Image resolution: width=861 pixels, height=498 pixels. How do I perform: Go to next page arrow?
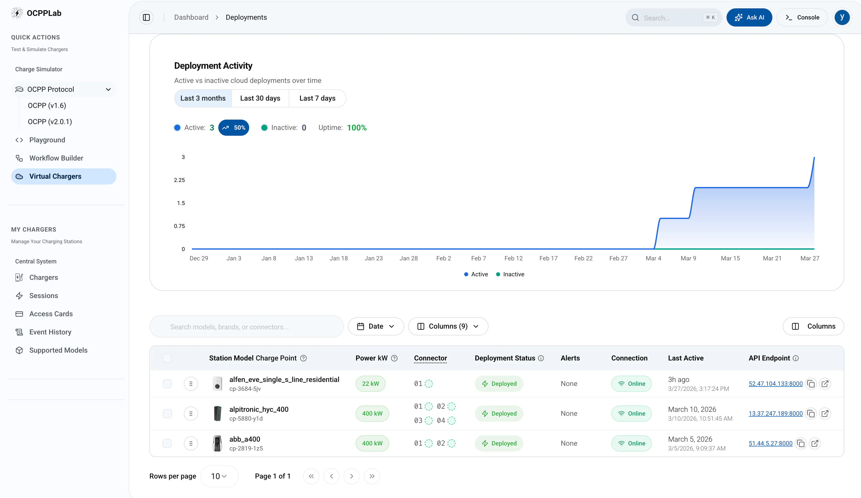351,476
